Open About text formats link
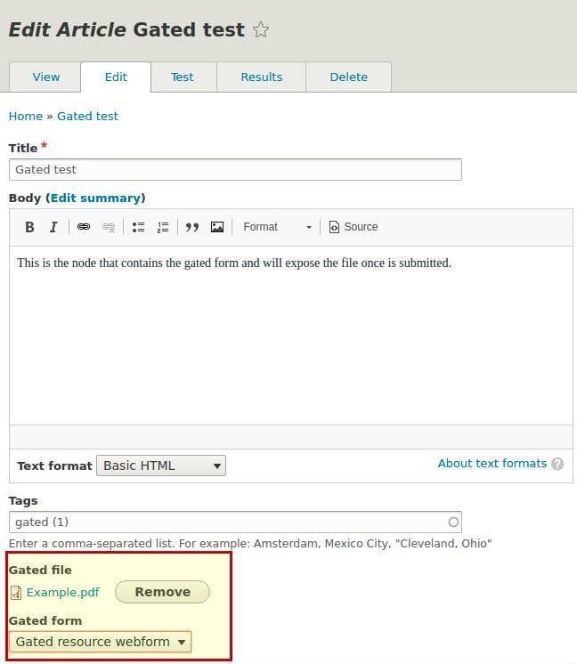 [492, 463]
